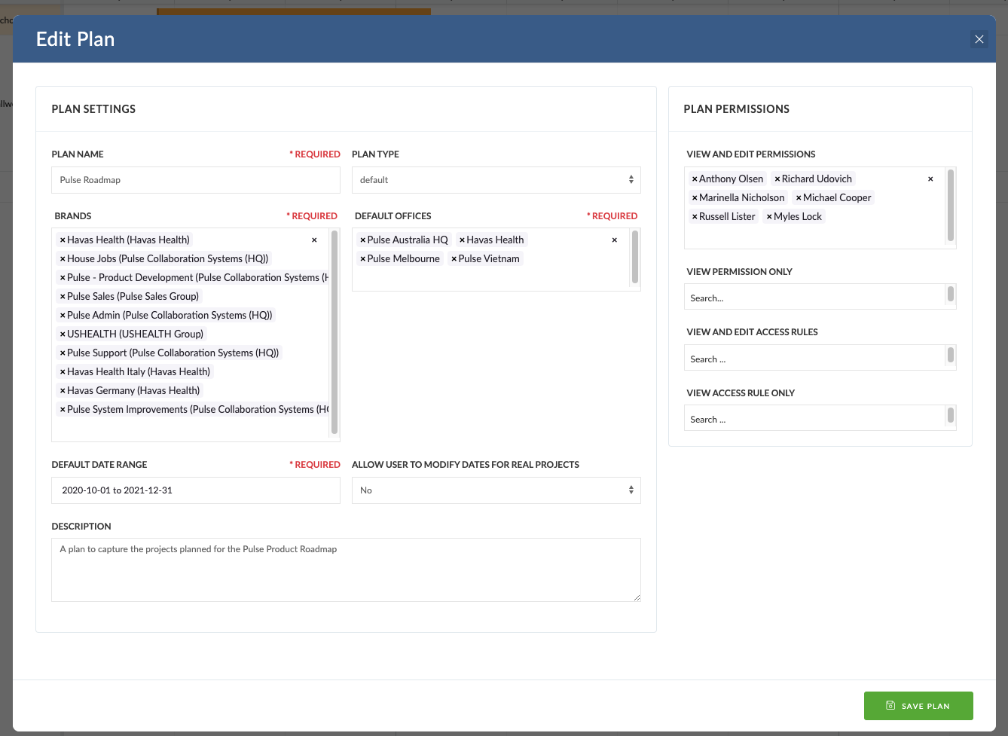Remove Russell Lister from edit permissions
The height and width of the screenshot is (736, 1008).
click(x=695, y=217)
